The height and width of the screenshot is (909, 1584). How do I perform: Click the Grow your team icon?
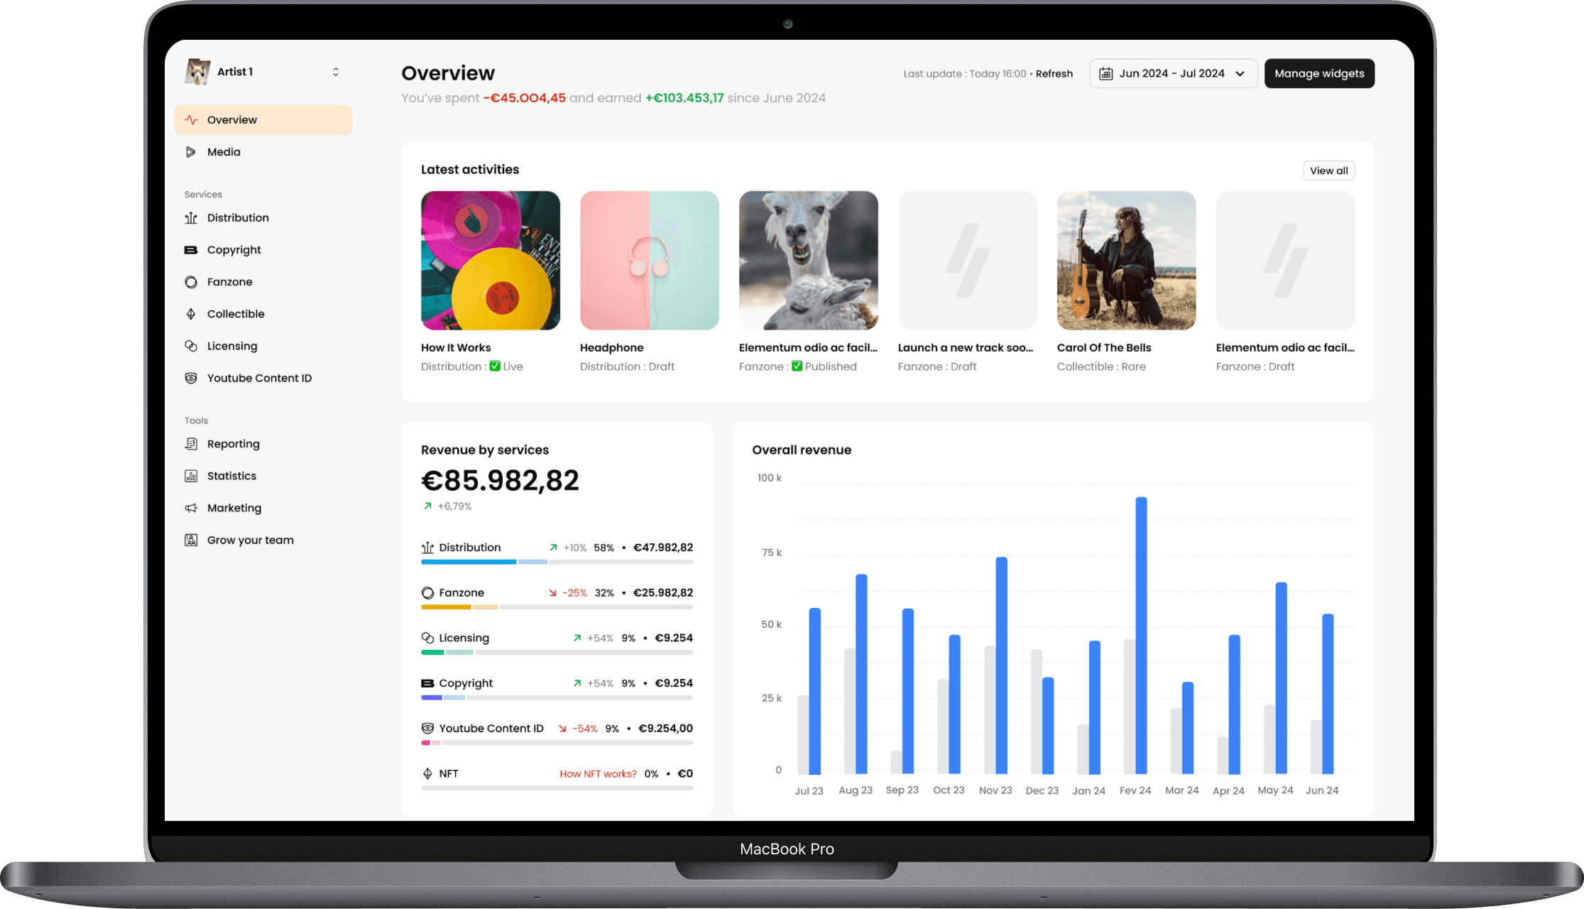tap(190, 540)
